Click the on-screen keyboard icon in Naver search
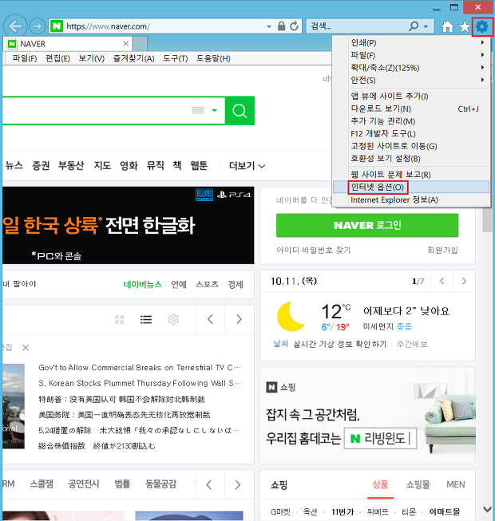This screenshot has height=521, width=495. pyautogui.click(x=198, y=110)
